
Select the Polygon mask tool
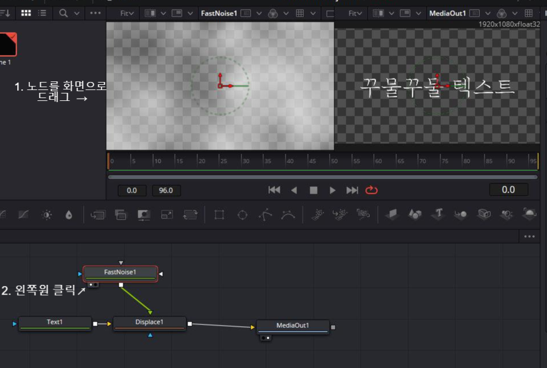265,215
